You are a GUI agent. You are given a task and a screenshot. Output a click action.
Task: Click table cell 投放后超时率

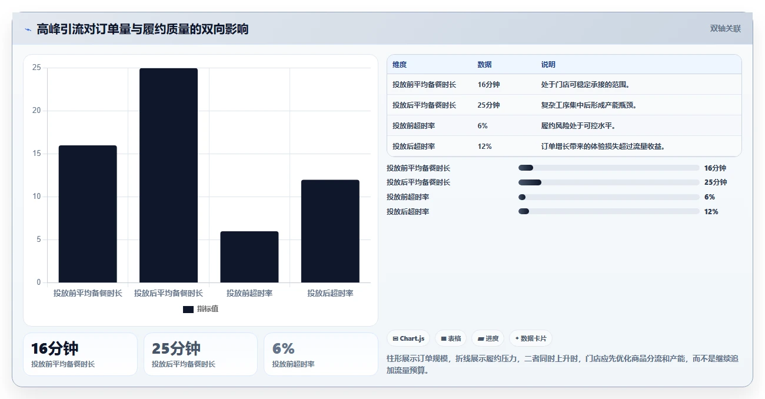coord(414,147)
